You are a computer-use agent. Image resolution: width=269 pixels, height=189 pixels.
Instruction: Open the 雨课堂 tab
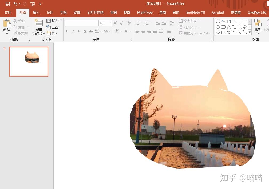click(x=236, y=12)
